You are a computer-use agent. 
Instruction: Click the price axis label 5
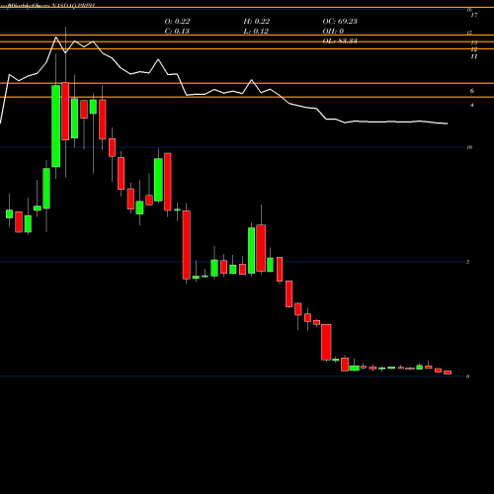pos(468,262)
